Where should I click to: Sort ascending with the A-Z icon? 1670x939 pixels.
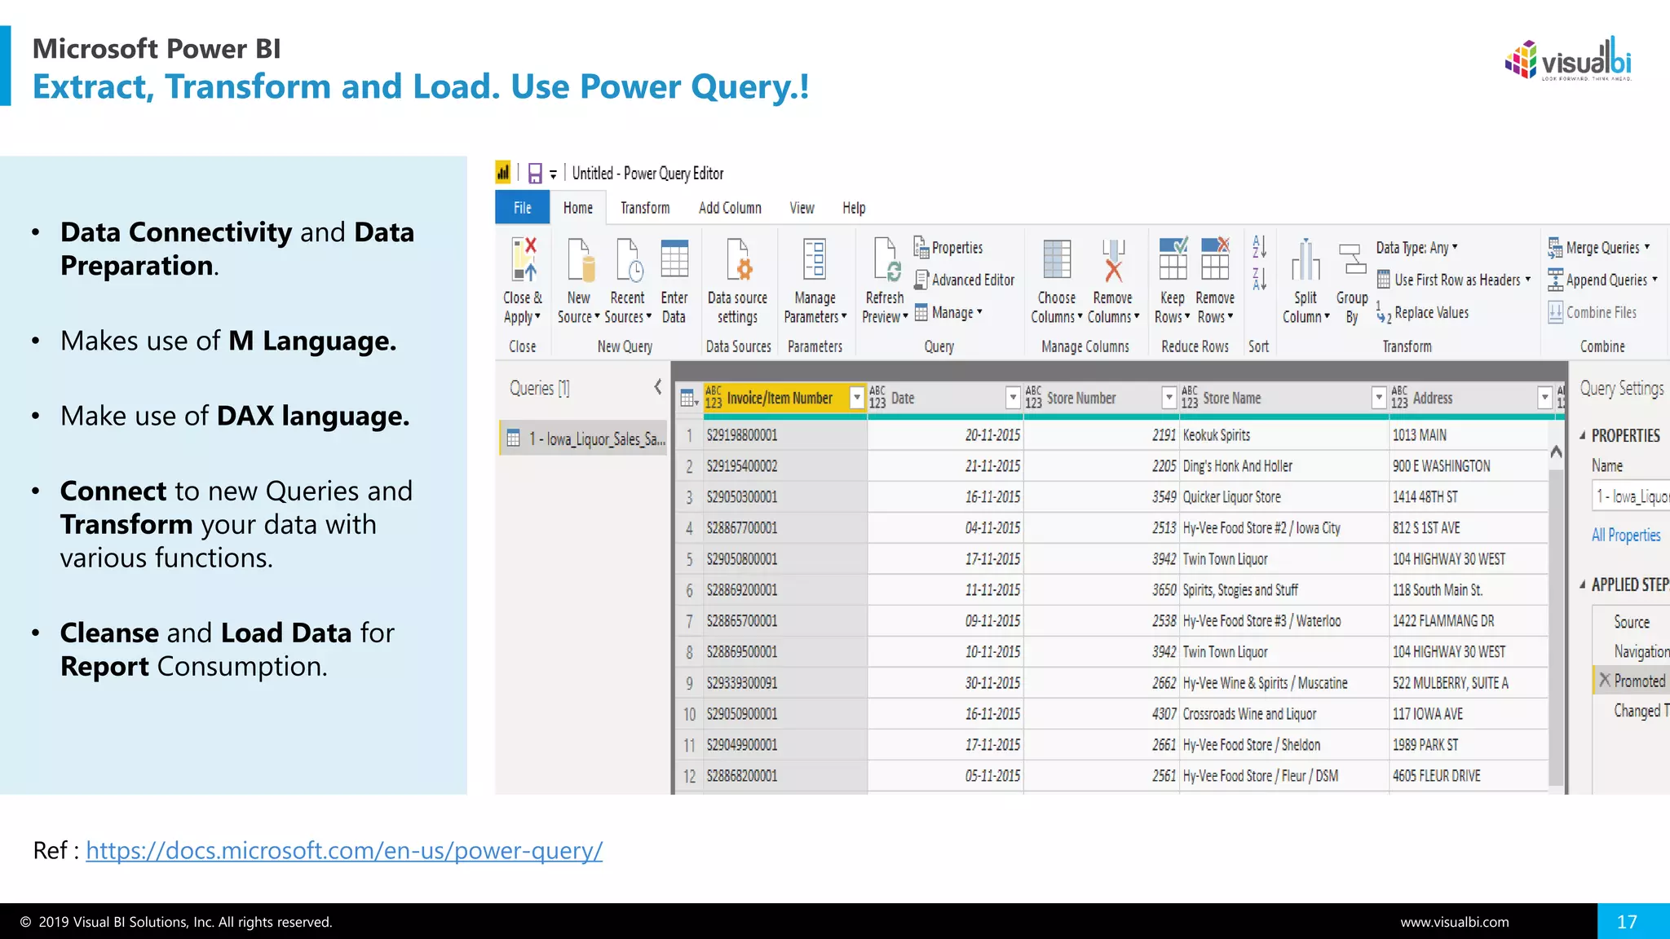pyautogui.click(x=1259, y=246)
